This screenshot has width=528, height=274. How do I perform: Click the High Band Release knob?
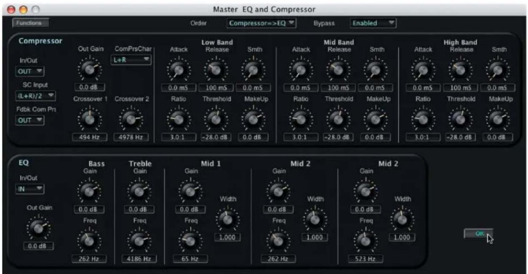click(x=461, y=70)
